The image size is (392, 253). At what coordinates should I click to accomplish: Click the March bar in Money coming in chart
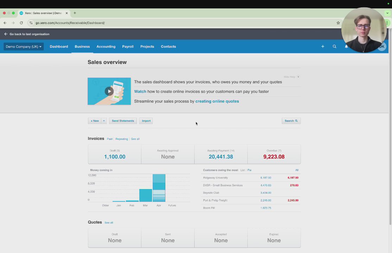click(x=145, y=195)
